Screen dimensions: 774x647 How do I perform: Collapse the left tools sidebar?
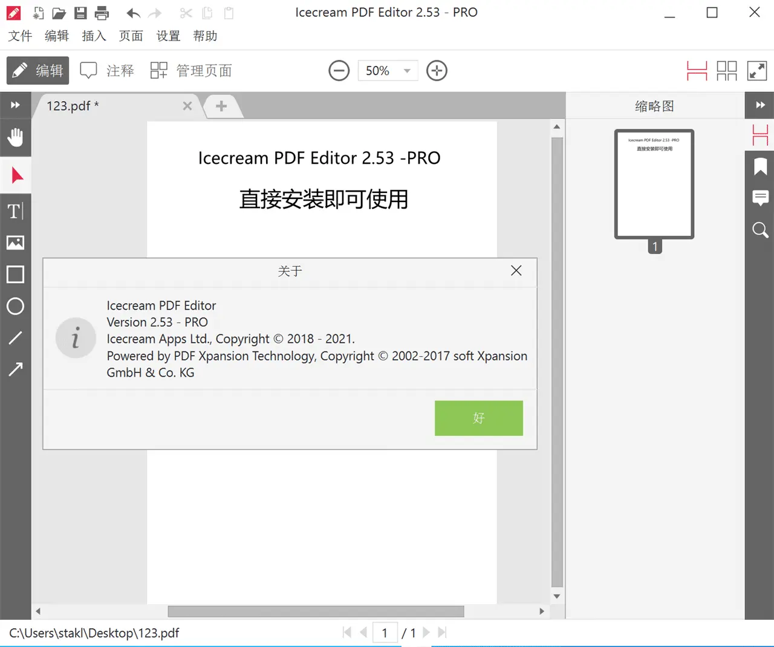coord(15,105)
